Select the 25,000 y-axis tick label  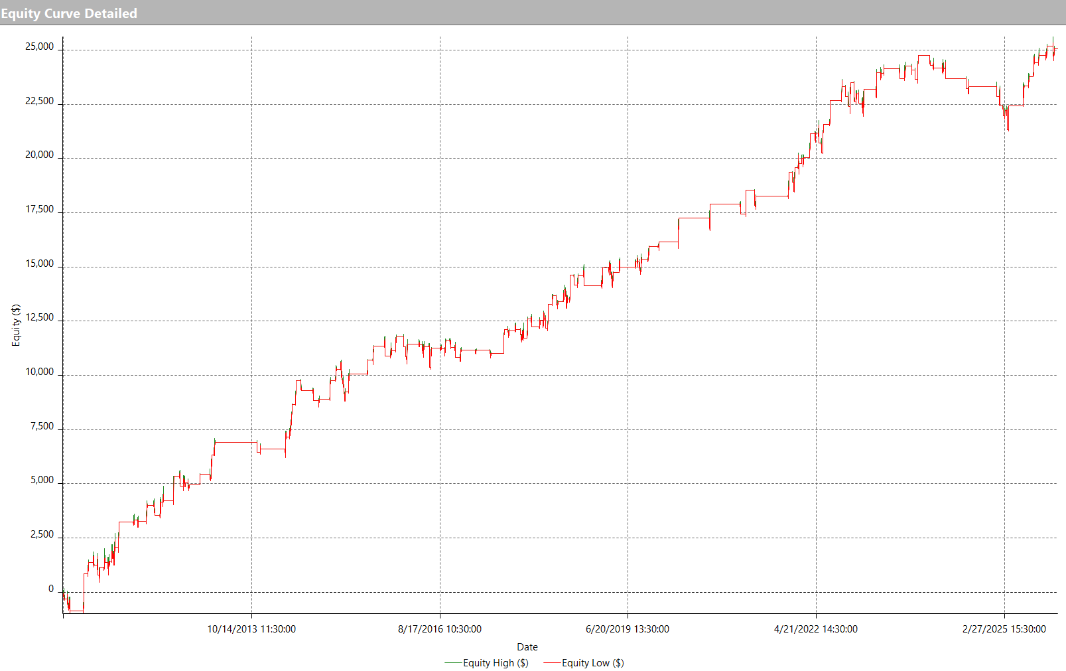point(40,46)
